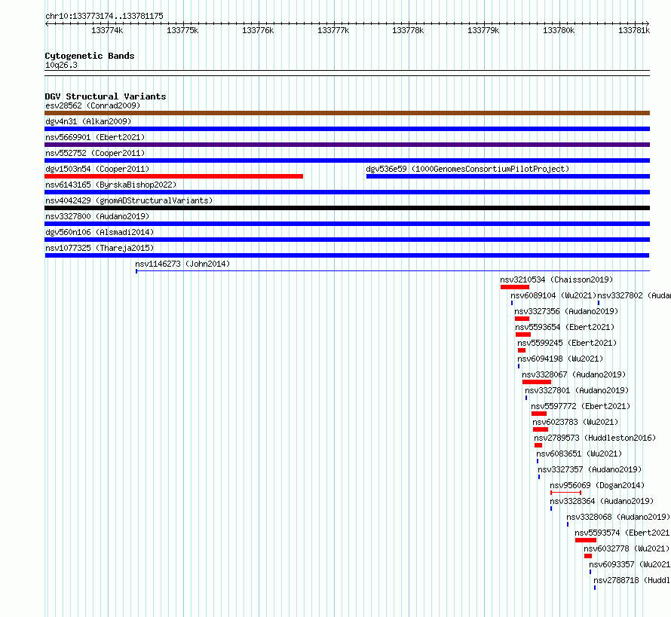Select the red nsv3327356 variant bar
Image resolution: width=671 pixels, height=617 pixels.
[x=522, y=319]
